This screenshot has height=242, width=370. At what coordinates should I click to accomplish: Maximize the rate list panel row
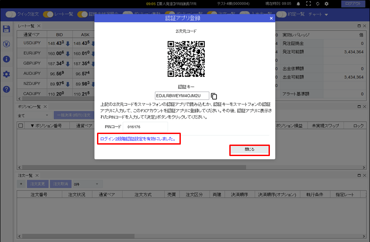(359, 26)
